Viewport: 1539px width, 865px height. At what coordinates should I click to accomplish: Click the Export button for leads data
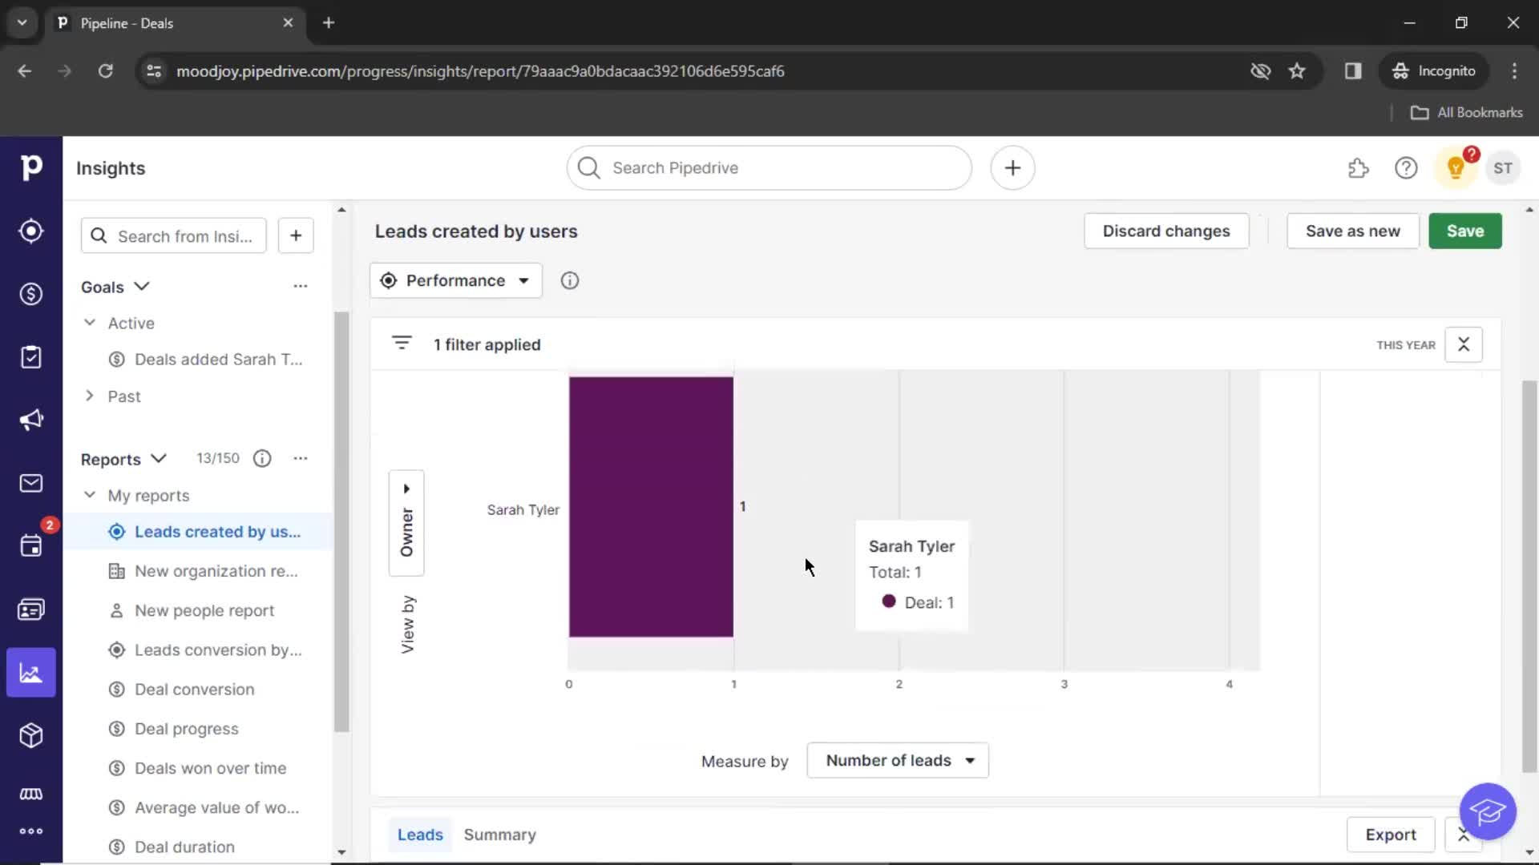tap(1390, 835)
